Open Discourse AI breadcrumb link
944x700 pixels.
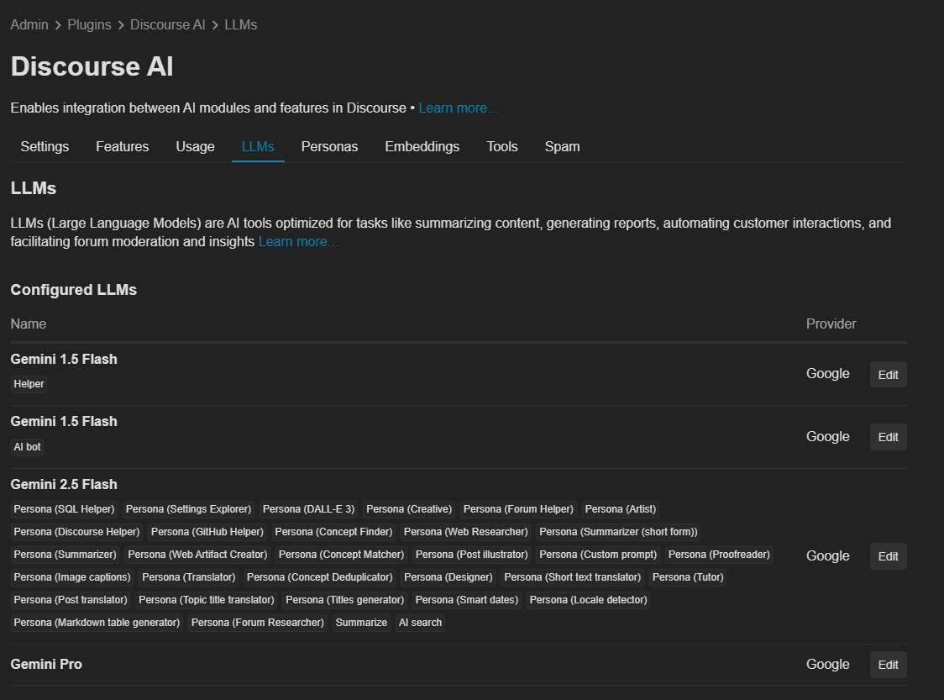click(167, 24)
